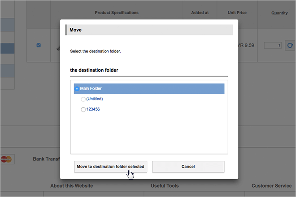The image size is (296, 197).
Task: Click the Main Folder label
Action: click(91, 89)
